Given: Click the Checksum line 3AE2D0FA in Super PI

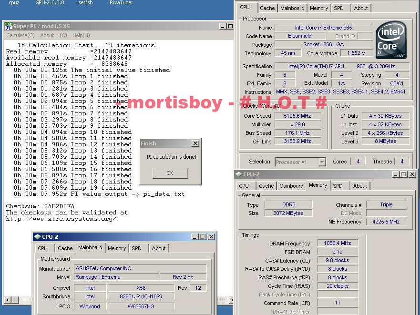Looking at the screenshot, I should (x=40, y=206).
